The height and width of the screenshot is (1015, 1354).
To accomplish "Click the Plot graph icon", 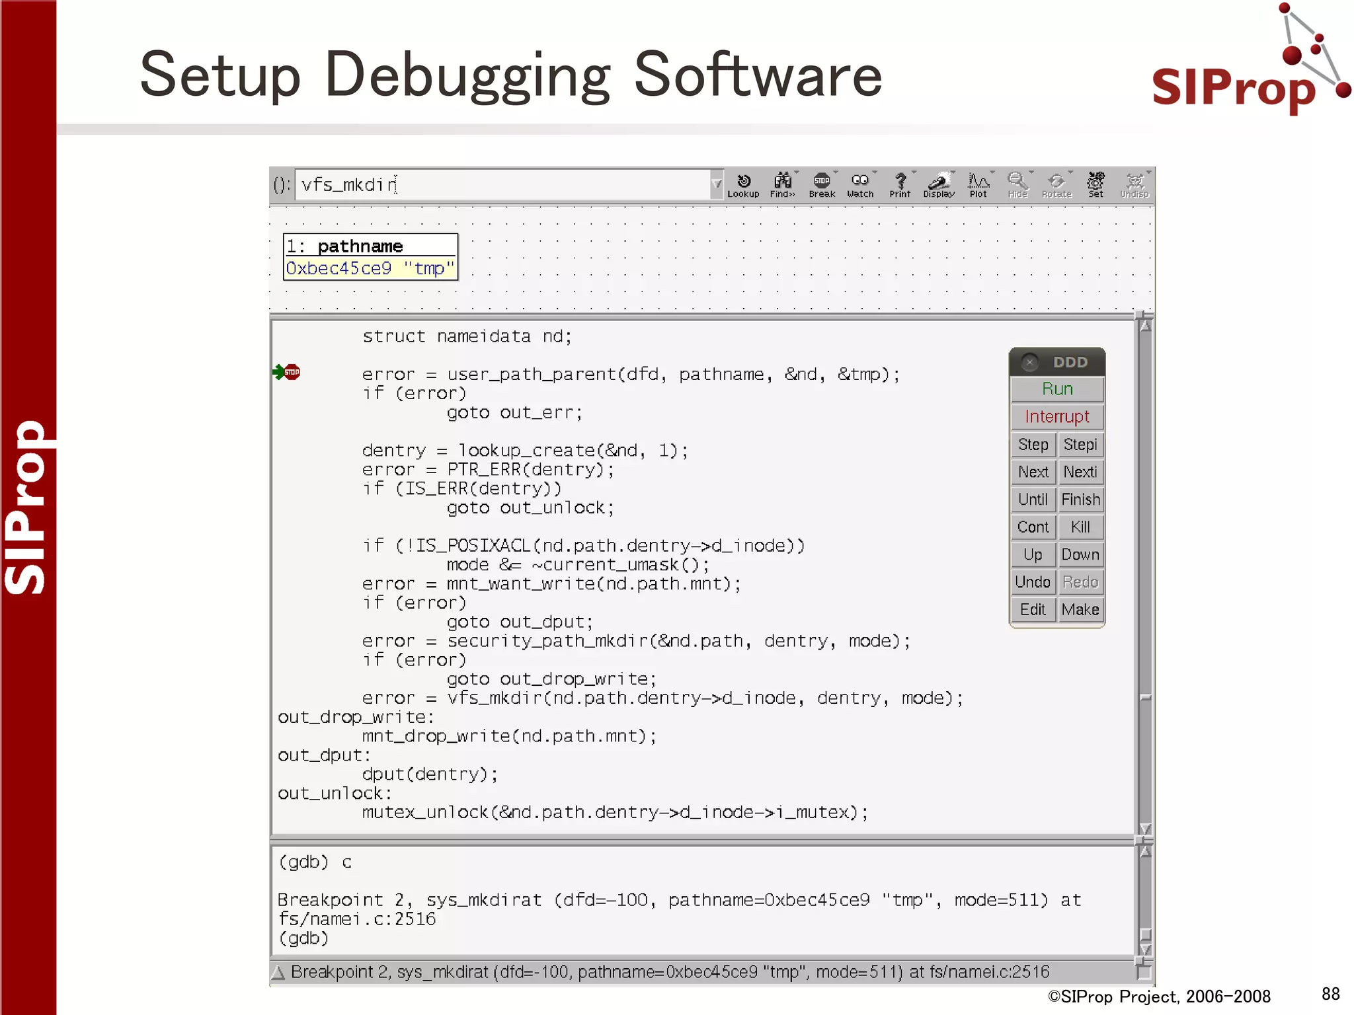I will (x=978, y=184).
